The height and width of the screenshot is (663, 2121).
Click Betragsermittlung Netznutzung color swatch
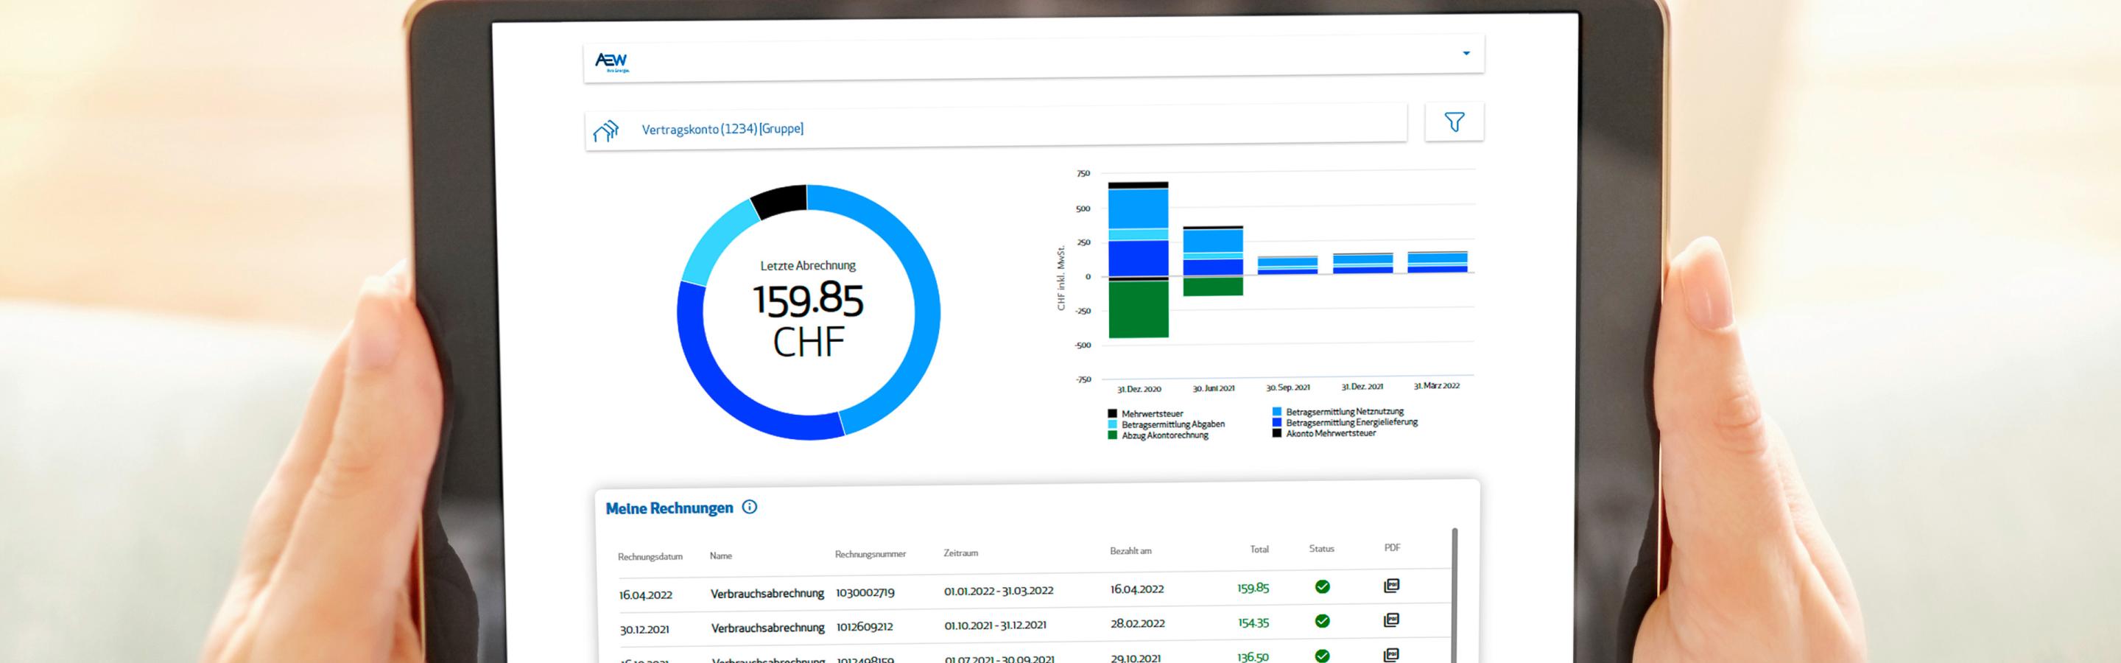point(1276,411)
